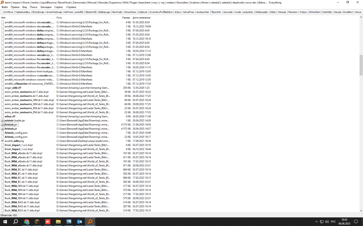Open the taskbar clock showing 10:45

click(344, 222)
